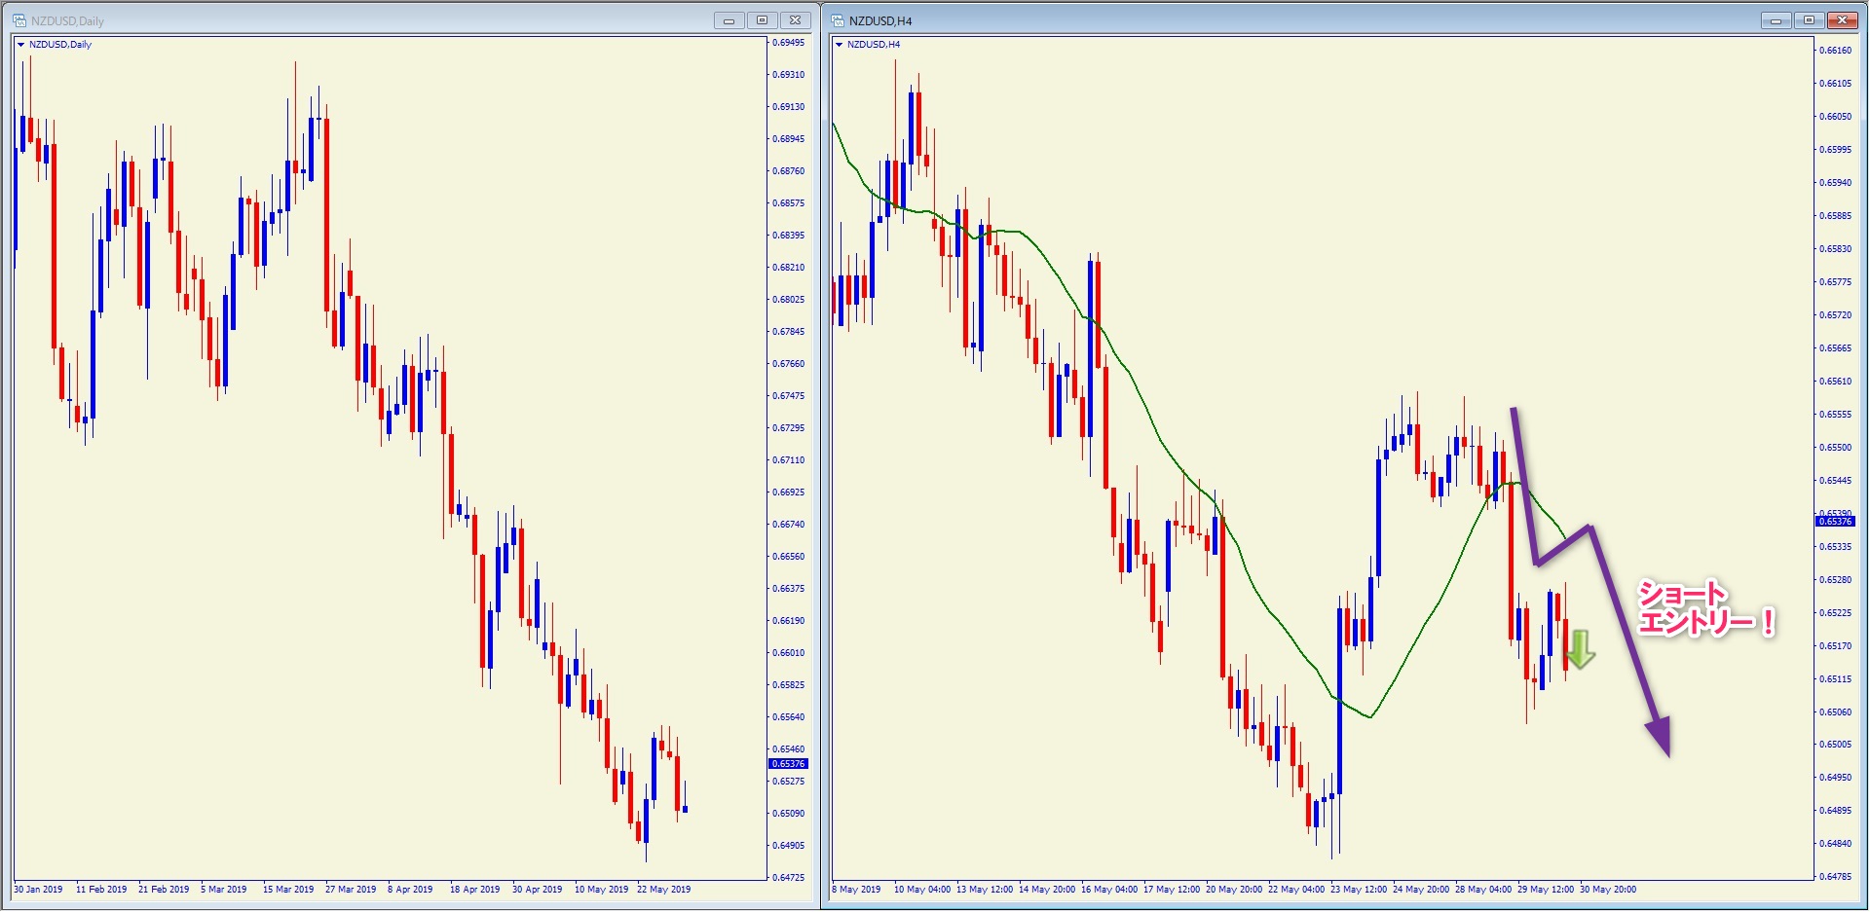The image size is (1870, 912).
Task: Click the 5 Mar 2019 date on Daily axis
Action: click(223, 890)
